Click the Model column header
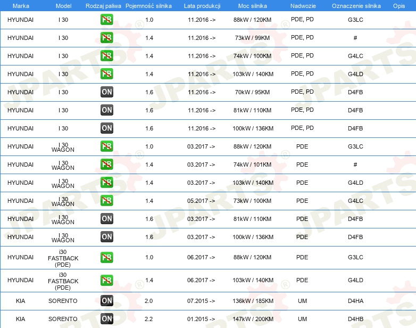The height and width of the screenshot is (328, 416). [63, 6]
